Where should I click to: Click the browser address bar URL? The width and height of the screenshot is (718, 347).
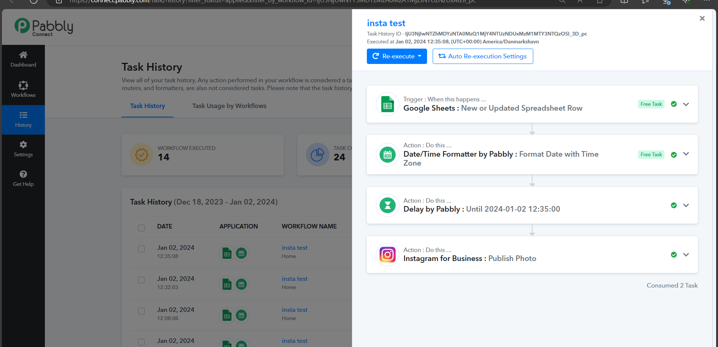click(272, 1)
